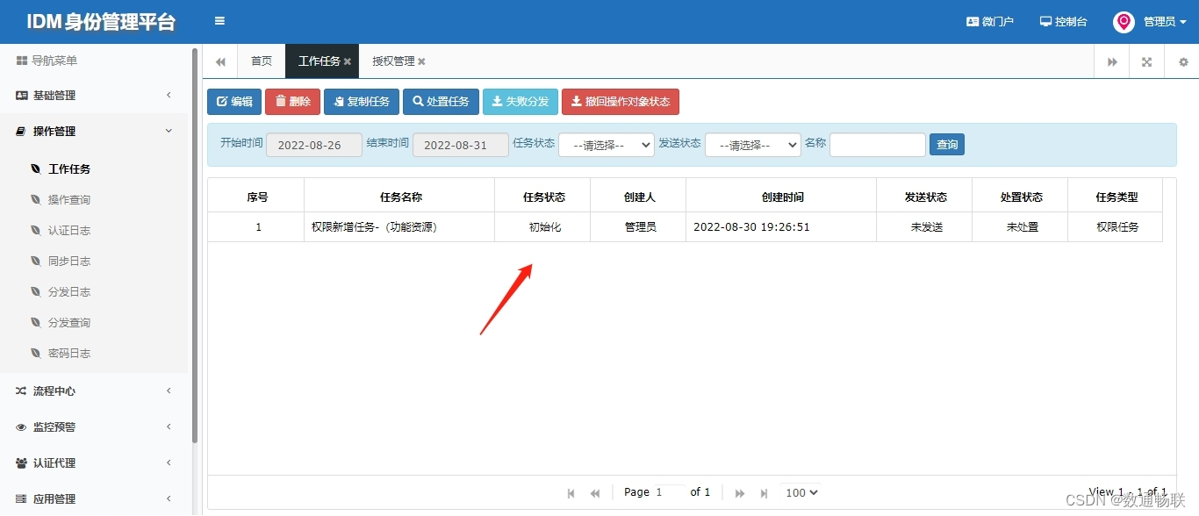Click the 失败分发 button
The height and width of the screenshot is (516, 1199).
(521, 102)
